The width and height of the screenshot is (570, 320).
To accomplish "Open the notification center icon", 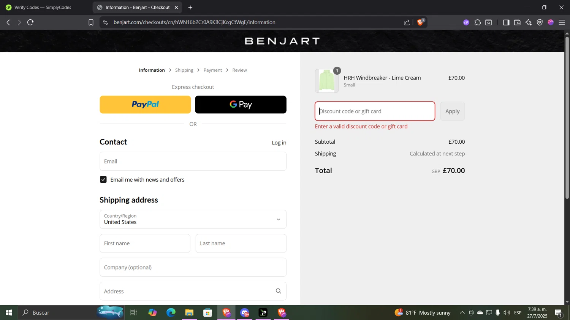I will (x=559, y=313).
